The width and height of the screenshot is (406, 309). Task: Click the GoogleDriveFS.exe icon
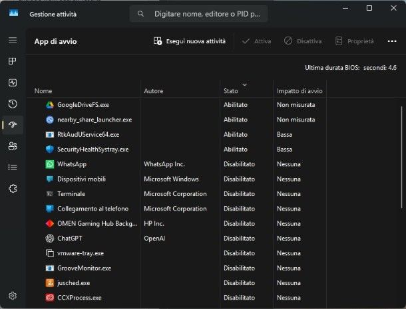tap(50, 105)
